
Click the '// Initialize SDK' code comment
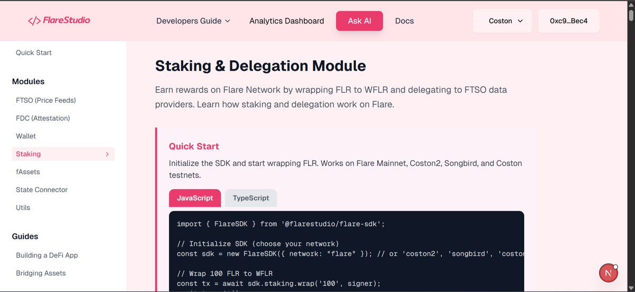point(257,244)
